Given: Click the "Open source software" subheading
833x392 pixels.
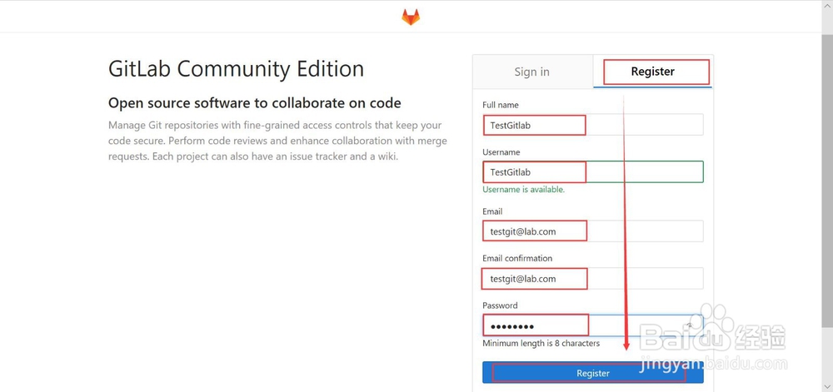Looking at the screenshot, I should 255,103.
